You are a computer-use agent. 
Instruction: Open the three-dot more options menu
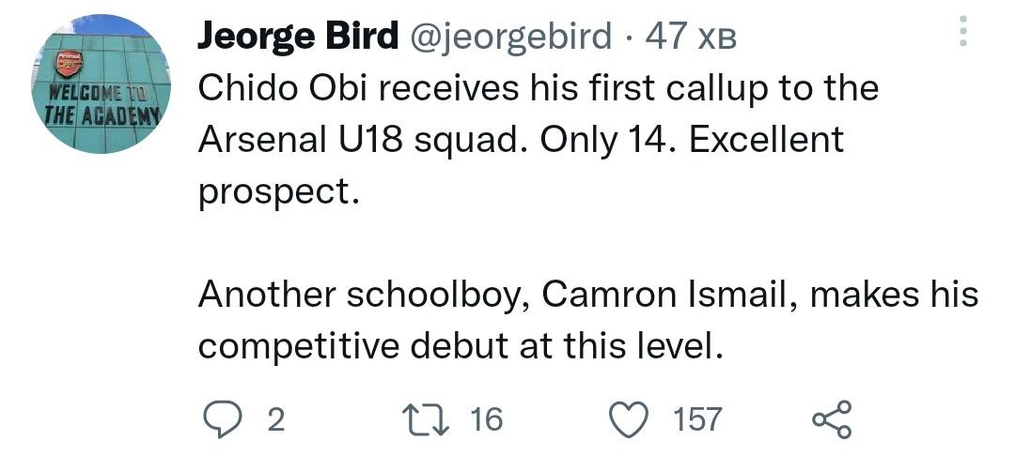(x=961, y=33)
